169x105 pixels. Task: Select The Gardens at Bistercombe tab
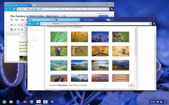18,5
